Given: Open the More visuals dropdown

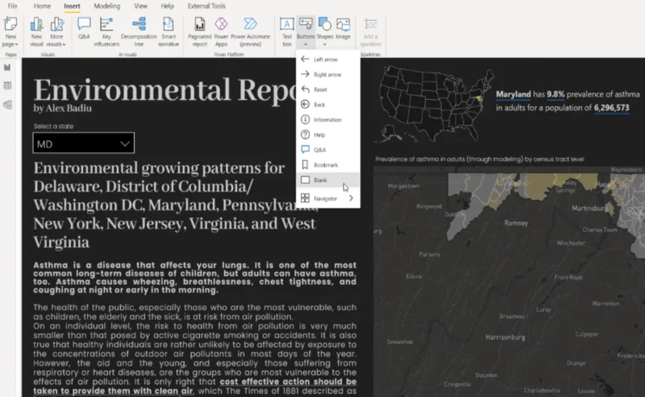Looking at the screenshot, I should point(56,31).
